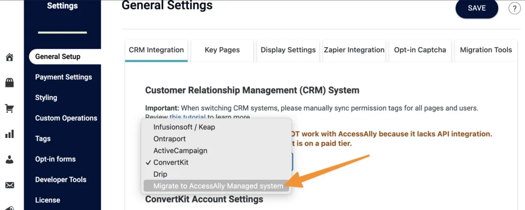Open the bar chart metrics icon

(10, 134)
